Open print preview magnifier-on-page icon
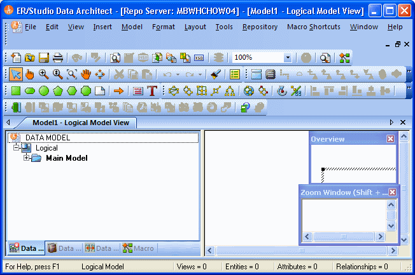 pyautogui.click(x=115, y=58)
